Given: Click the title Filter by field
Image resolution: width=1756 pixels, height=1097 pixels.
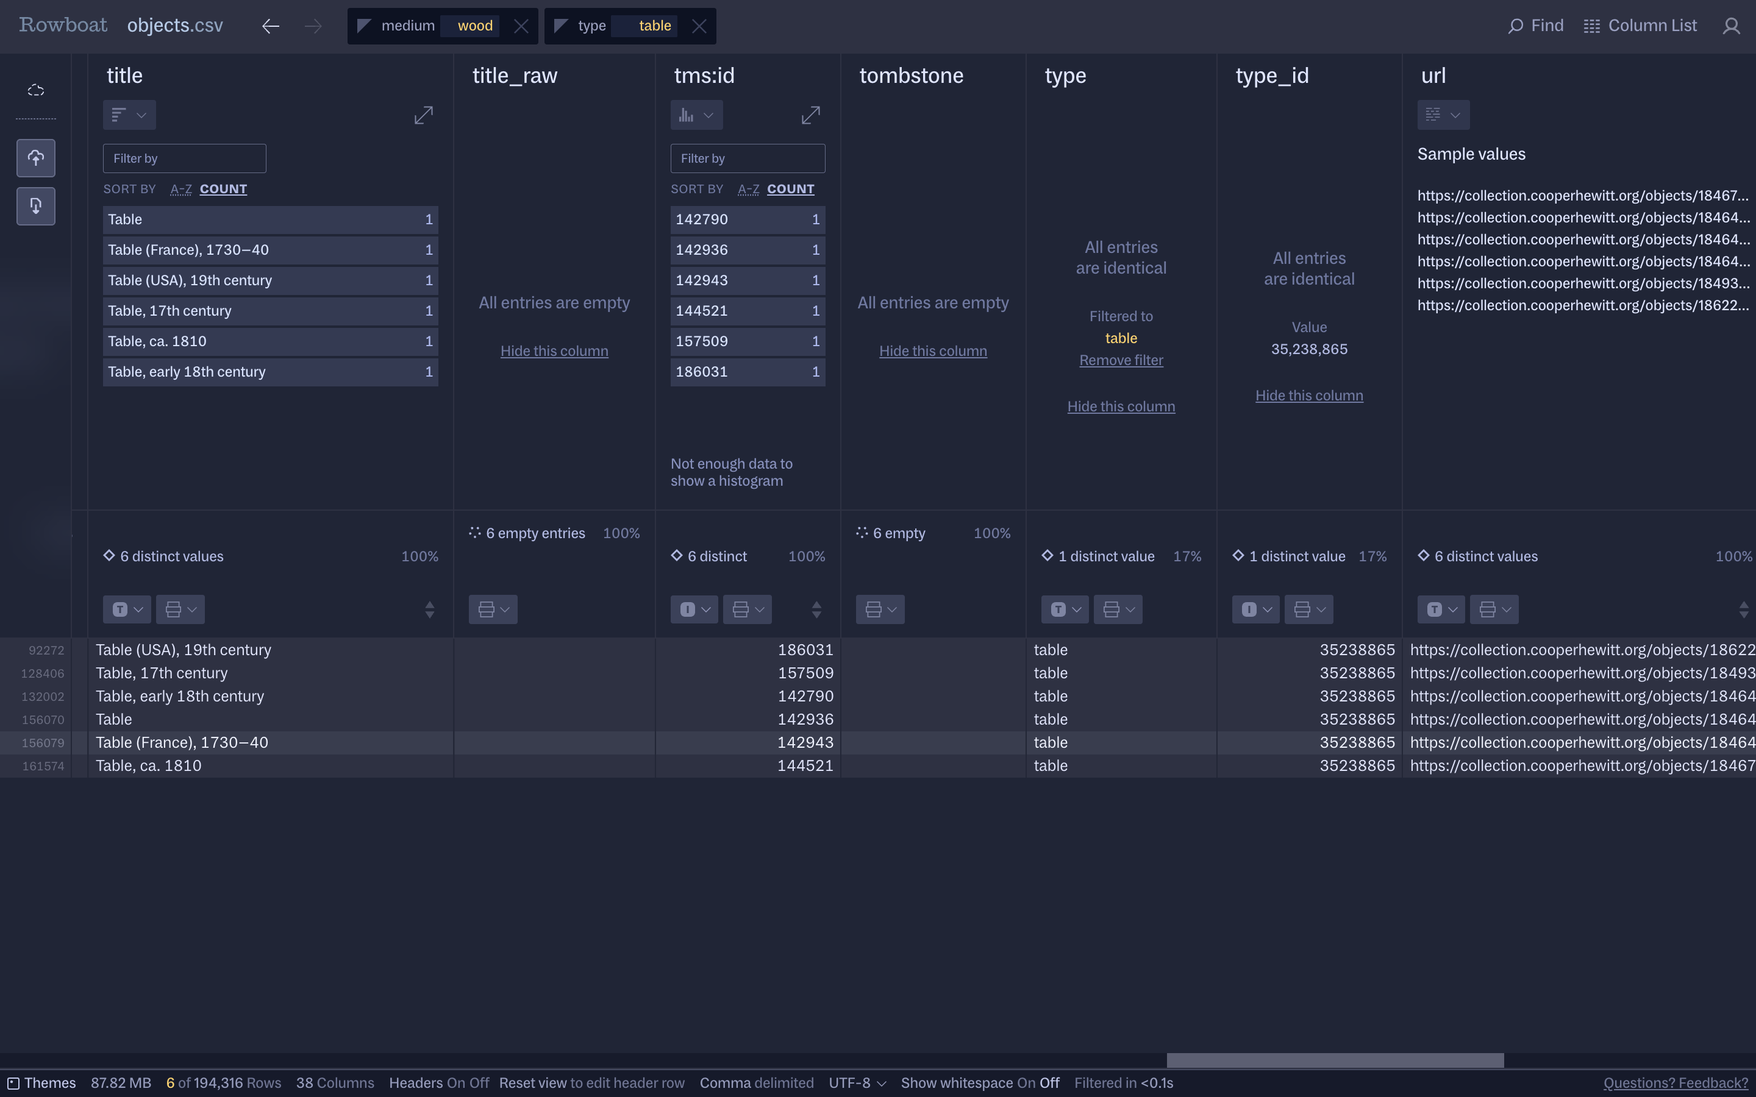Looking at the screenshot, I should (184, 158).
